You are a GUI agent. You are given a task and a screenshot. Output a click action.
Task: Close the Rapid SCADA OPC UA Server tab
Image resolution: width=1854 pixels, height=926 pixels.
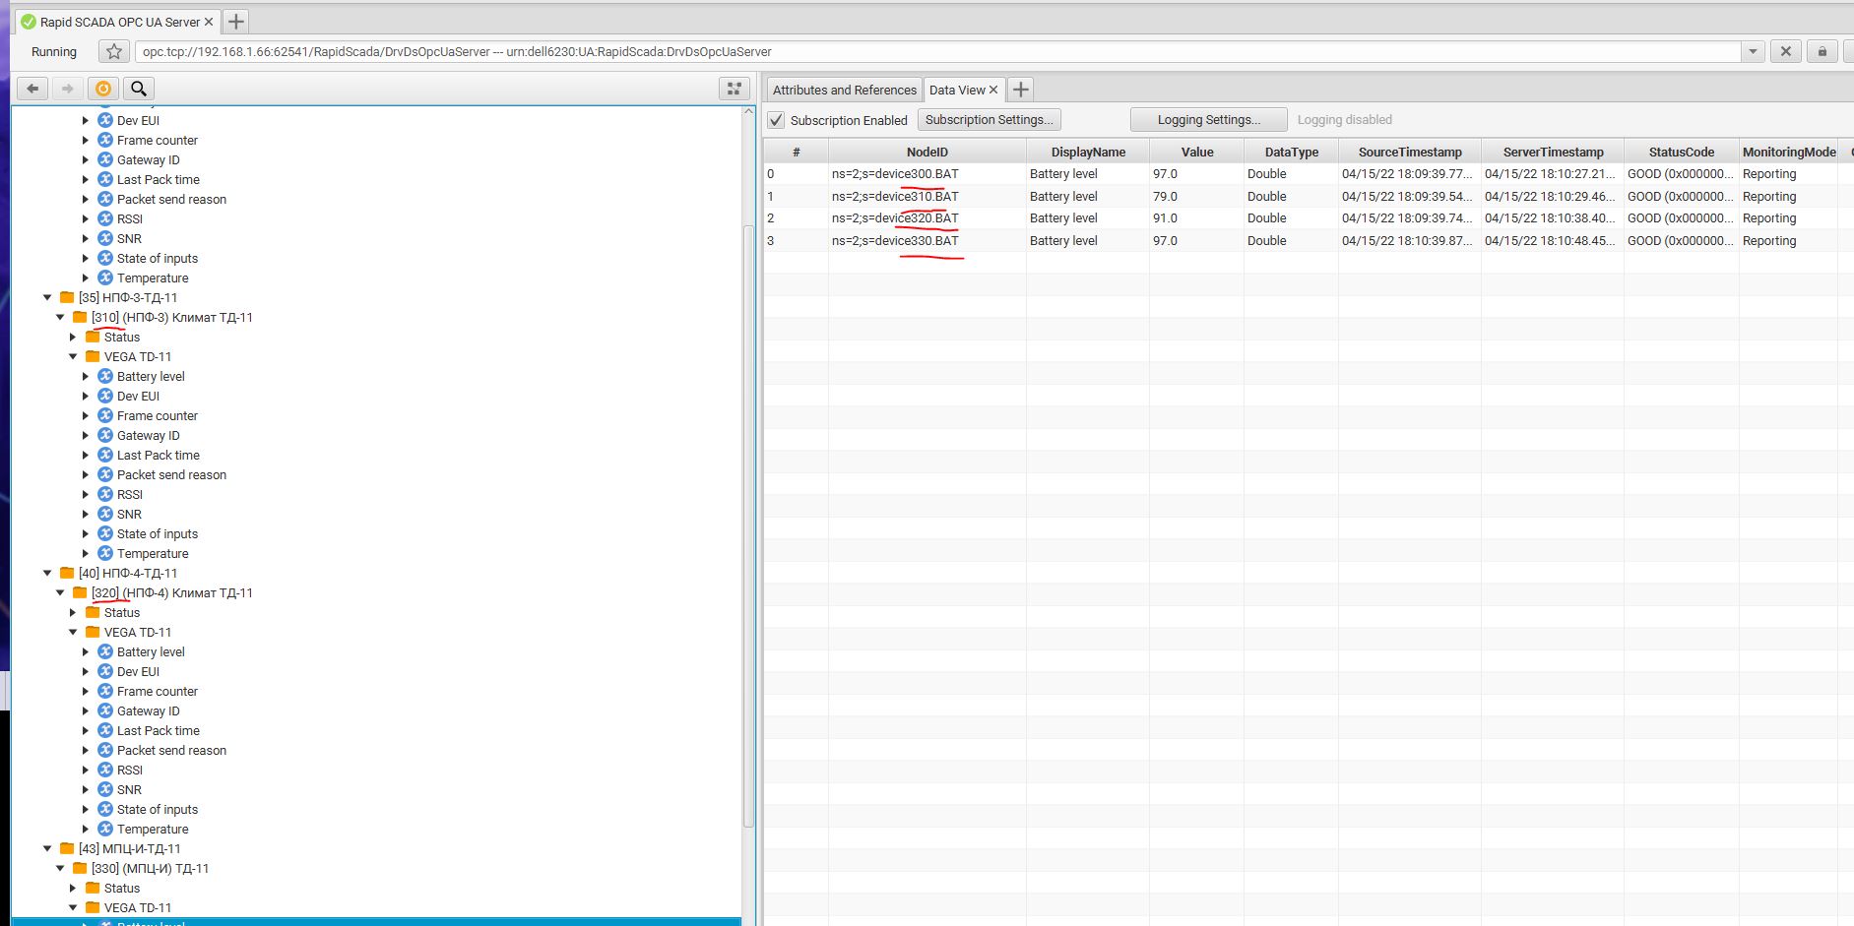pyautogui.click(x=208, y=22)
